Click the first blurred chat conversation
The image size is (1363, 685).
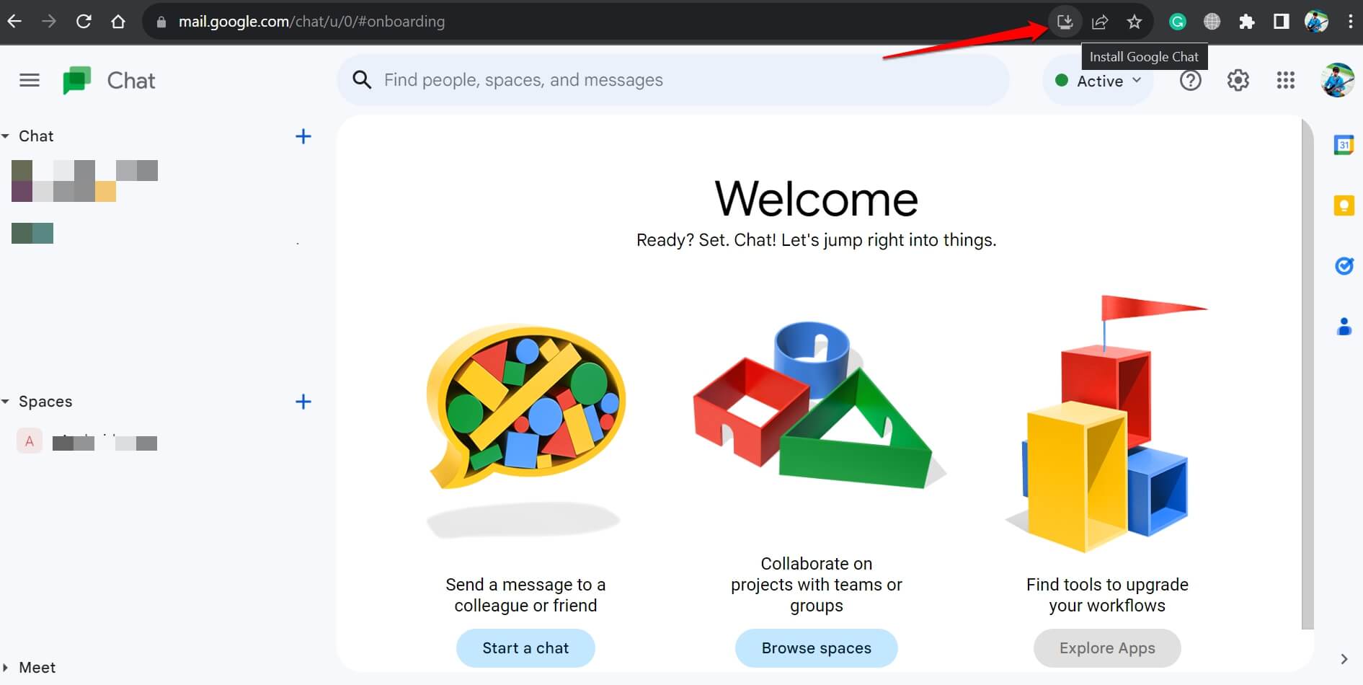[x=84, y=180]
